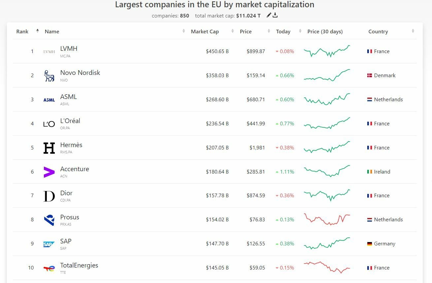The width and height of the screenshot is (432, 283).
Task: Sort by Price column header
Action: click(x=246, y=32)
